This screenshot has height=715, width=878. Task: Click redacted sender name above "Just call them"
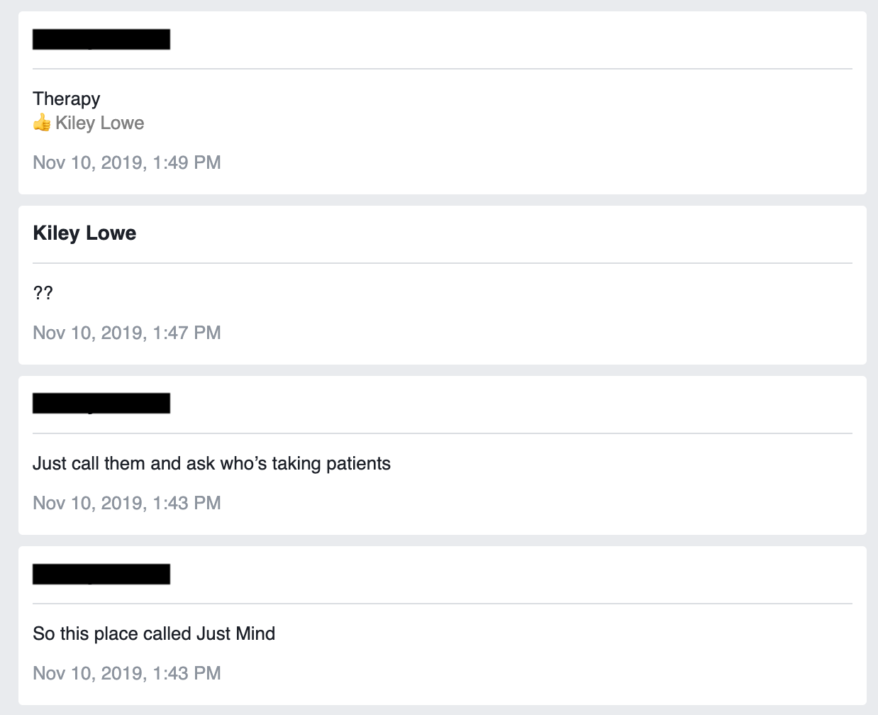click(101, 403)
